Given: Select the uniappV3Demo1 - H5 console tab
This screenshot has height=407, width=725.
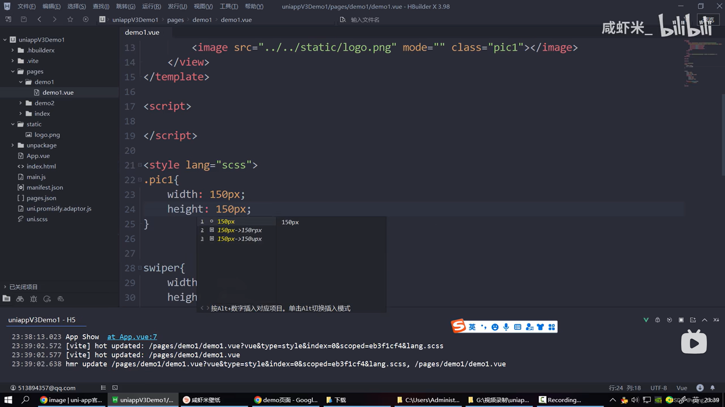Looking at the screenshot, I should (x=42, y=320).
